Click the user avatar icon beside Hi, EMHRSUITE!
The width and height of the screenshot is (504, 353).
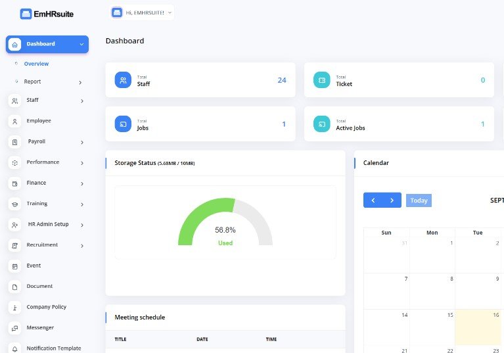point(117,12)
